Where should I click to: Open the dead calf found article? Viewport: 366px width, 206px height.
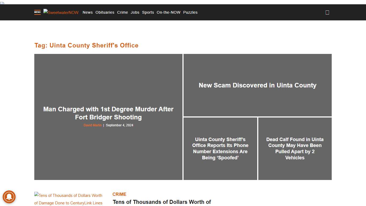(295, 149)
